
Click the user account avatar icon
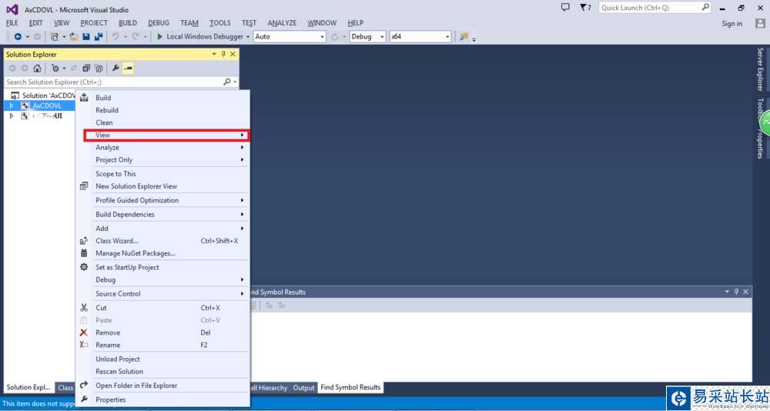pyautogui.click(x=760, y=23)
